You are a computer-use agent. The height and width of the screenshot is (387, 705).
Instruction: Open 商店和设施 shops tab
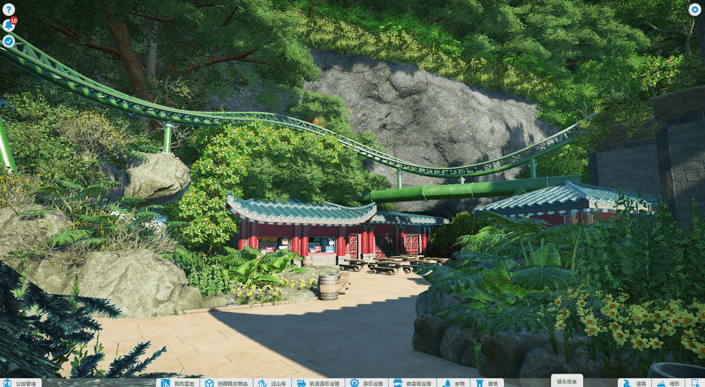(x=413, y=383)
